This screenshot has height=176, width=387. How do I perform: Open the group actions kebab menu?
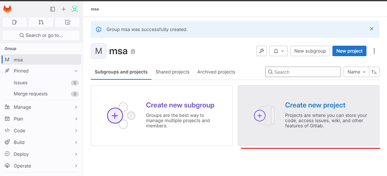pyautogui.click(x=374, y=51)
